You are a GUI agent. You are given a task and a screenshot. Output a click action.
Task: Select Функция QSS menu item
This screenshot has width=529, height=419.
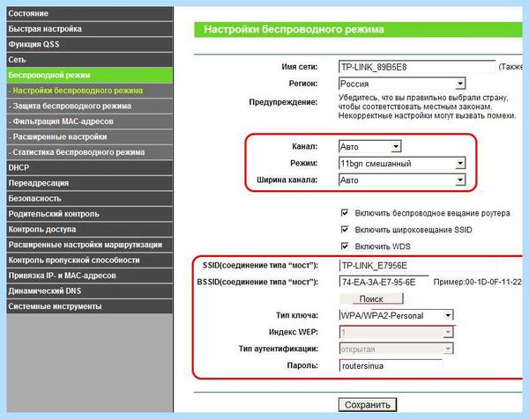[89, 45]
